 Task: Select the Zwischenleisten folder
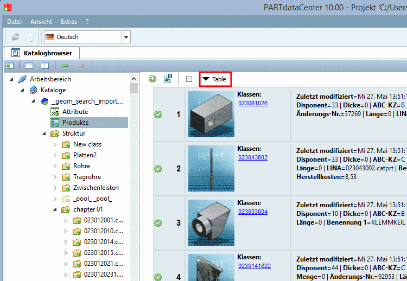click(96, 188)
